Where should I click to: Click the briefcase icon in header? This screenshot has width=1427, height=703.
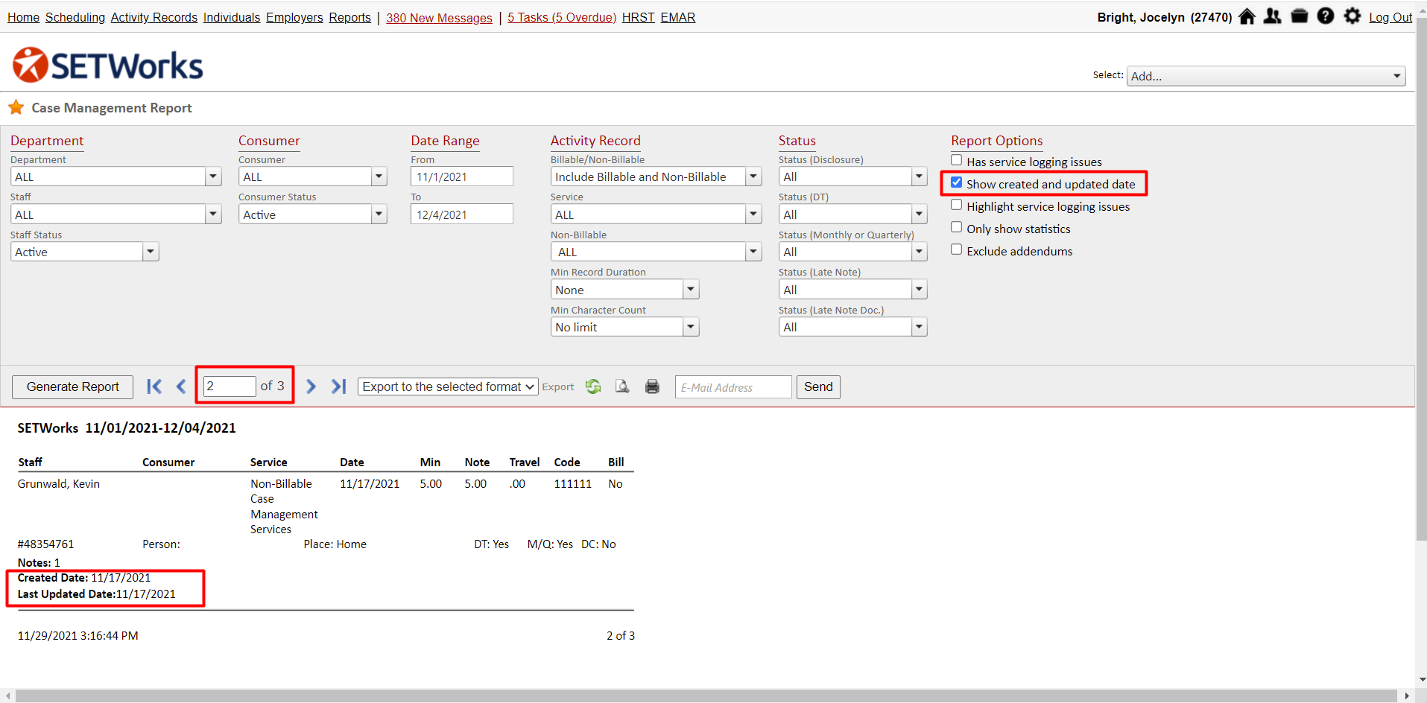(1300, 16)
